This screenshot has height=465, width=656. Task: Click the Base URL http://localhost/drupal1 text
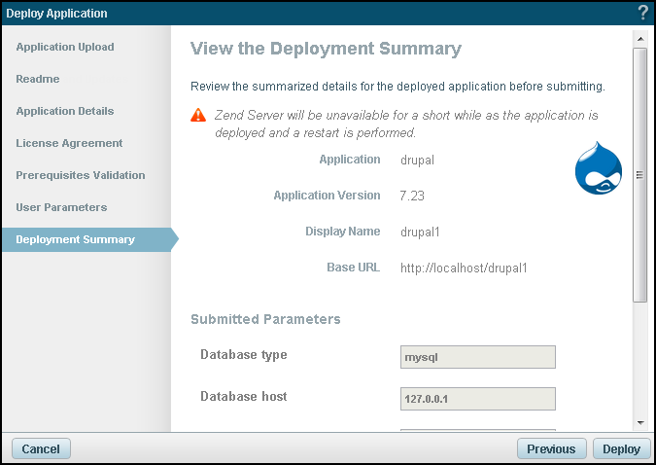[x=463, y=267]
